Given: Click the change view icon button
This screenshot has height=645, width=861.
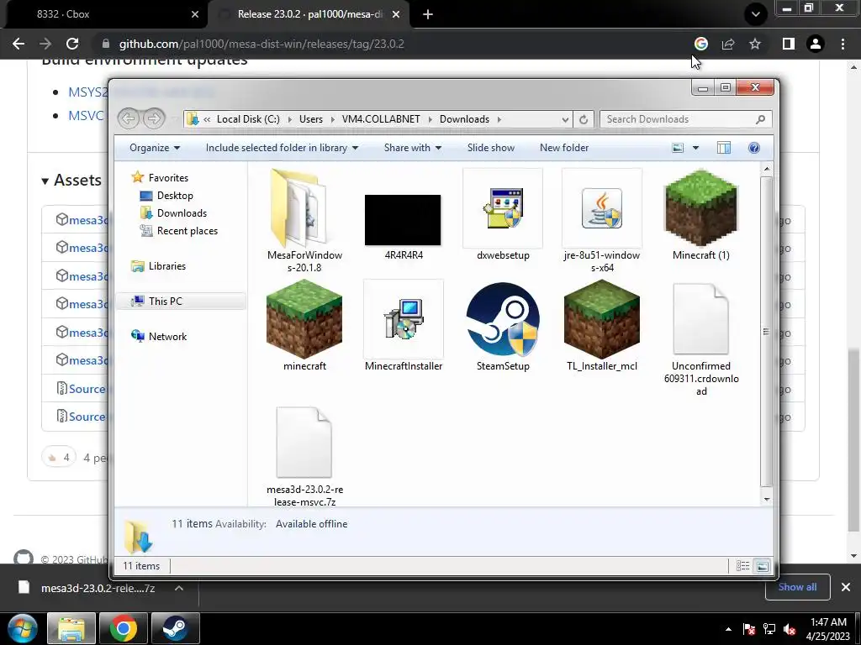Looking at the screenshot, I should (679, 148).
